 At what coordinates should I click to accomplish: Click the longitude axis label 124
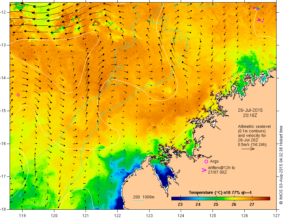pos(181,215)
